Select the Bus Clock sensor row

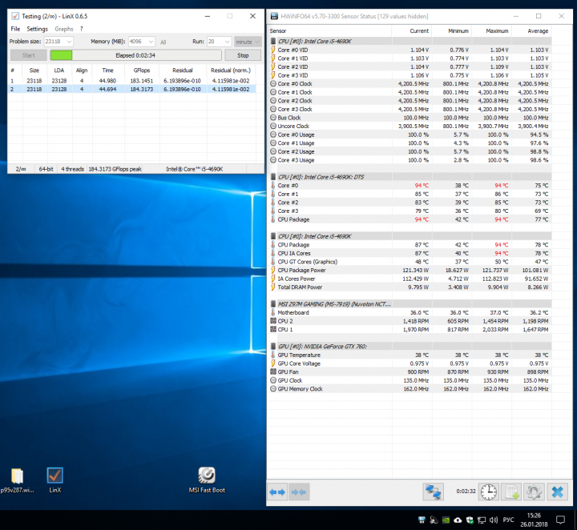(x=410, y=118)
